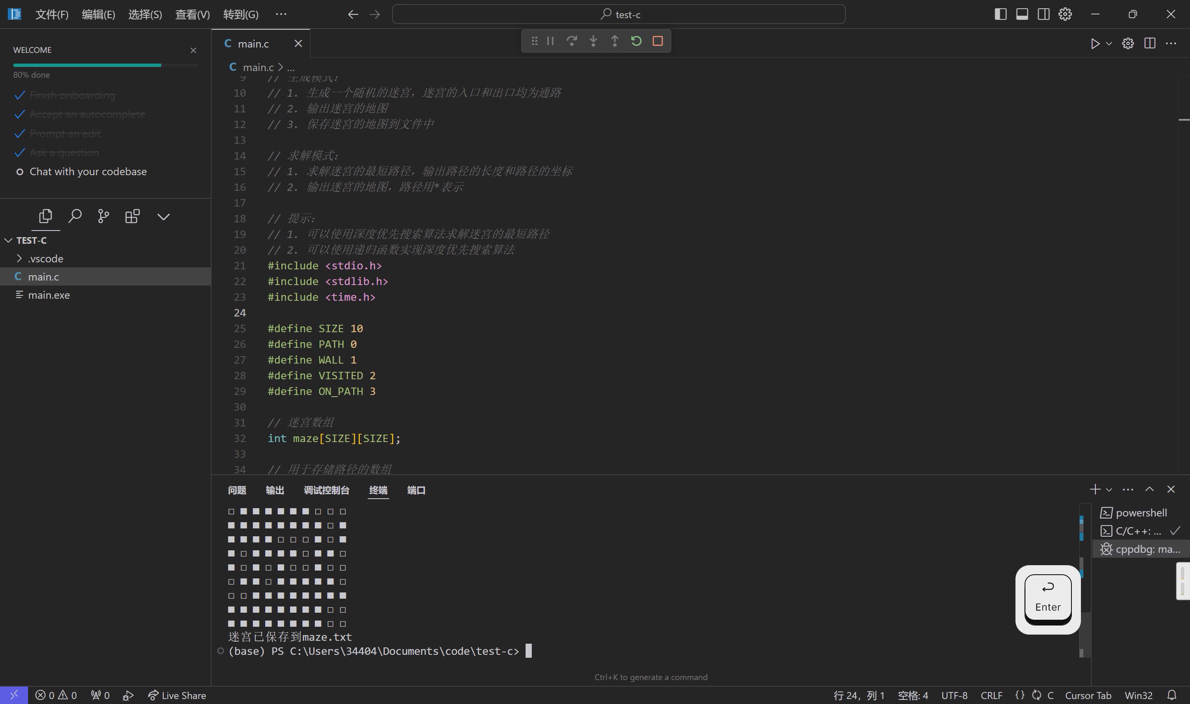The width and height of the screenshot is (1190, 704).
Task: Click Step Into in debug toolbar
Action: coord(593,41)
